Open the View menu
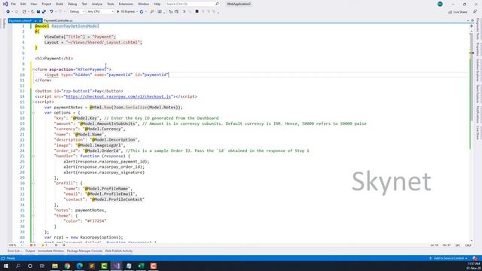 coord(33,4)
